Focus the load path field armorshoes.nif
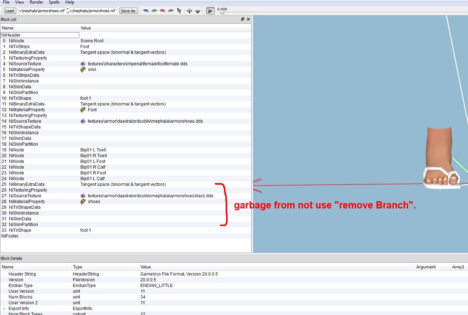The width and height of the screenshot is (468, 315). [x=42, y=11]
